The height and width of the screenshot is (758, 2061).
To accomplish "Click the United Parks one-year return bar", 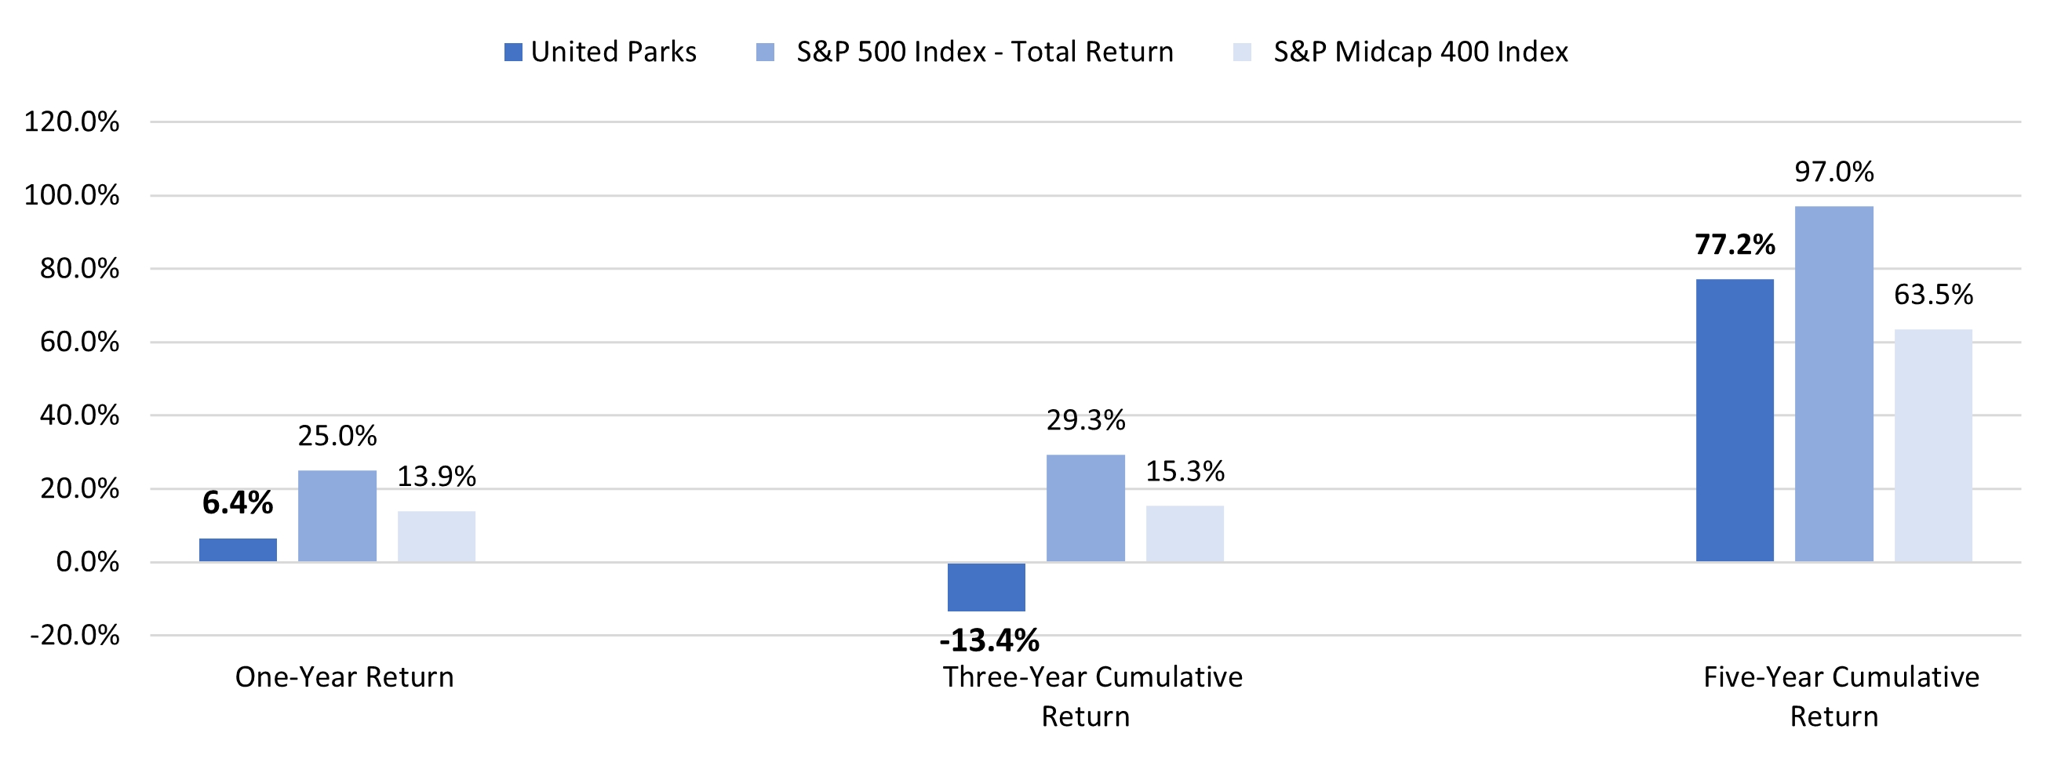I will click(238, 550).
